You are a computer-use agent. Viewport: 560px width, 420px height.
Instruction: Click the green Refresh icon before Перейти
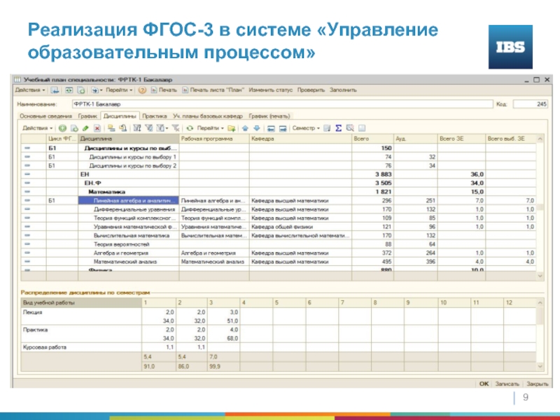click(x=189, y=129)
